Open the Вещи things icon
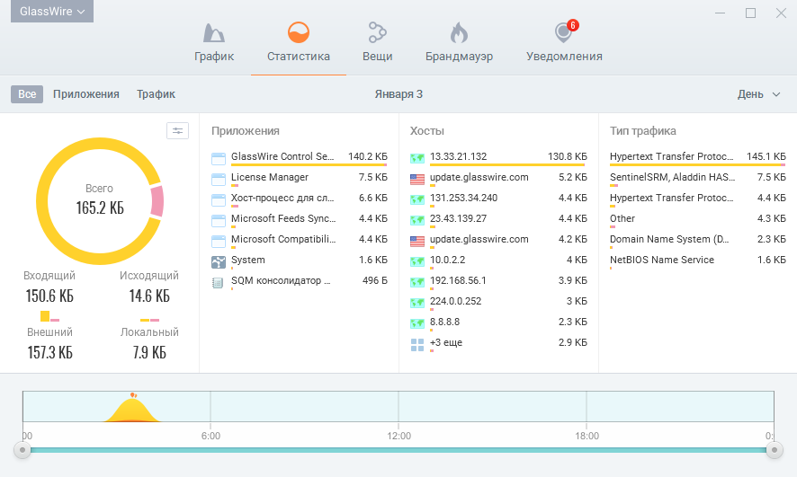 pos(377,34)
